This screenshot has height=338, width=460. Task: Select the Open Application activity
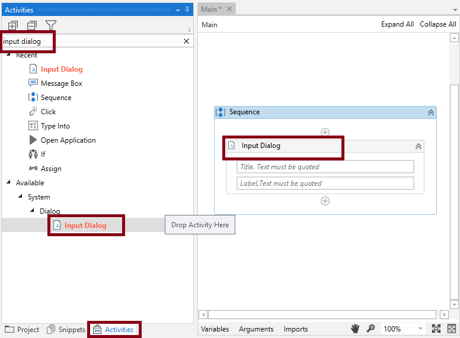[68, 140]
